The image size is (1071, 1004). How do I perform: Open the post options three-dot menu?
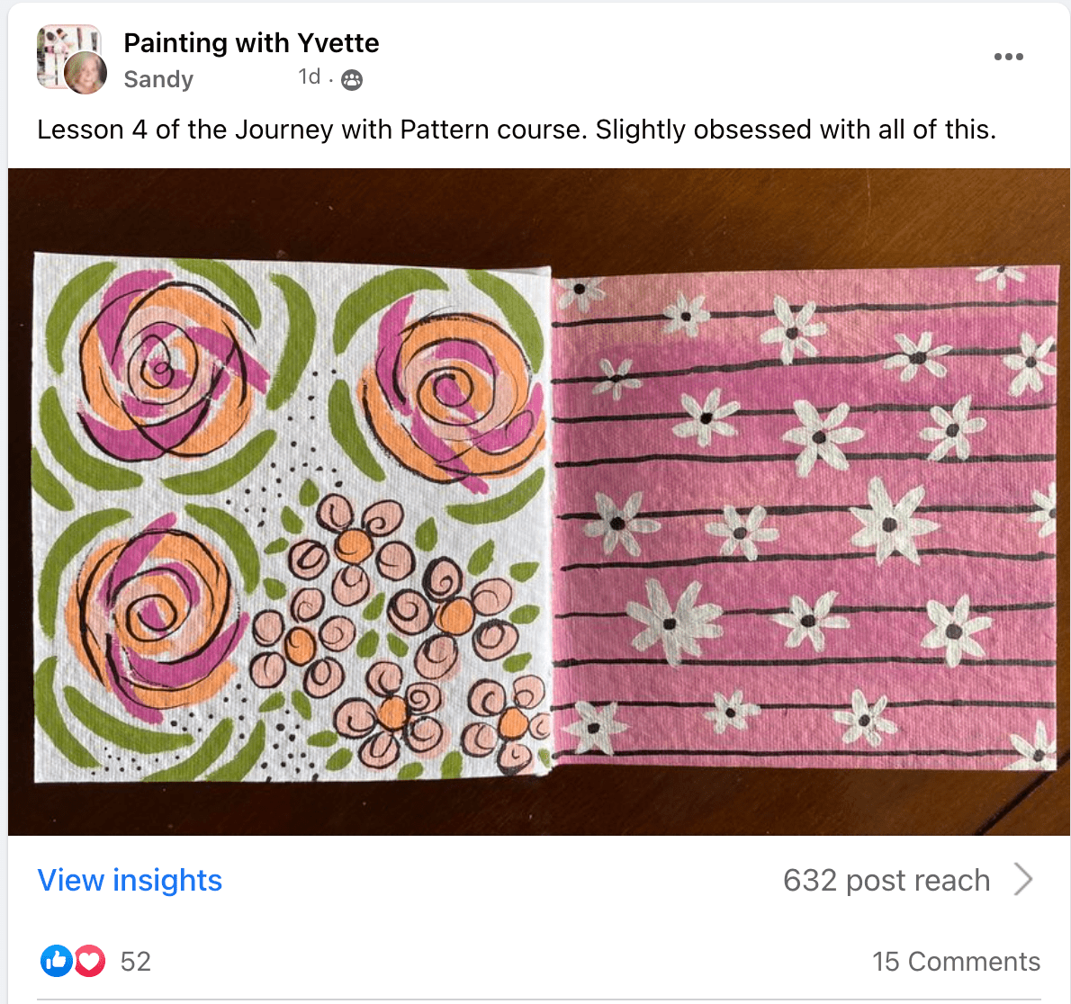coord(1008,57)
